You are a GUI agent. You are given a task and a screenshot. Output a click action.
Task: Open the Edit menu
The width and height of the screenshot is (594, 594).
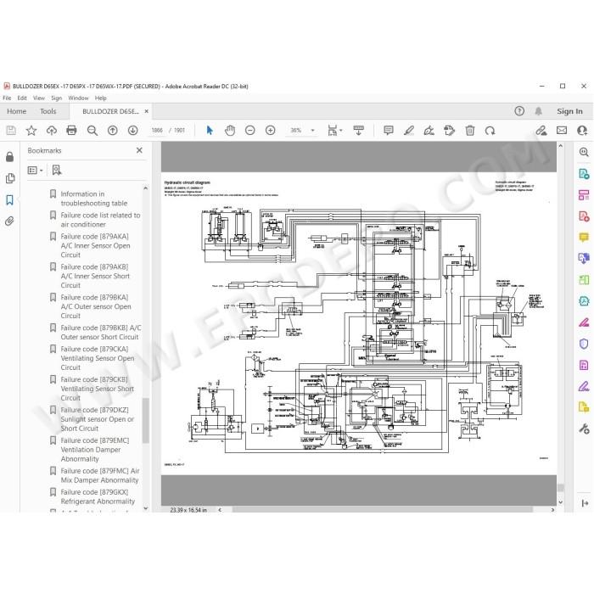[22, 98]
